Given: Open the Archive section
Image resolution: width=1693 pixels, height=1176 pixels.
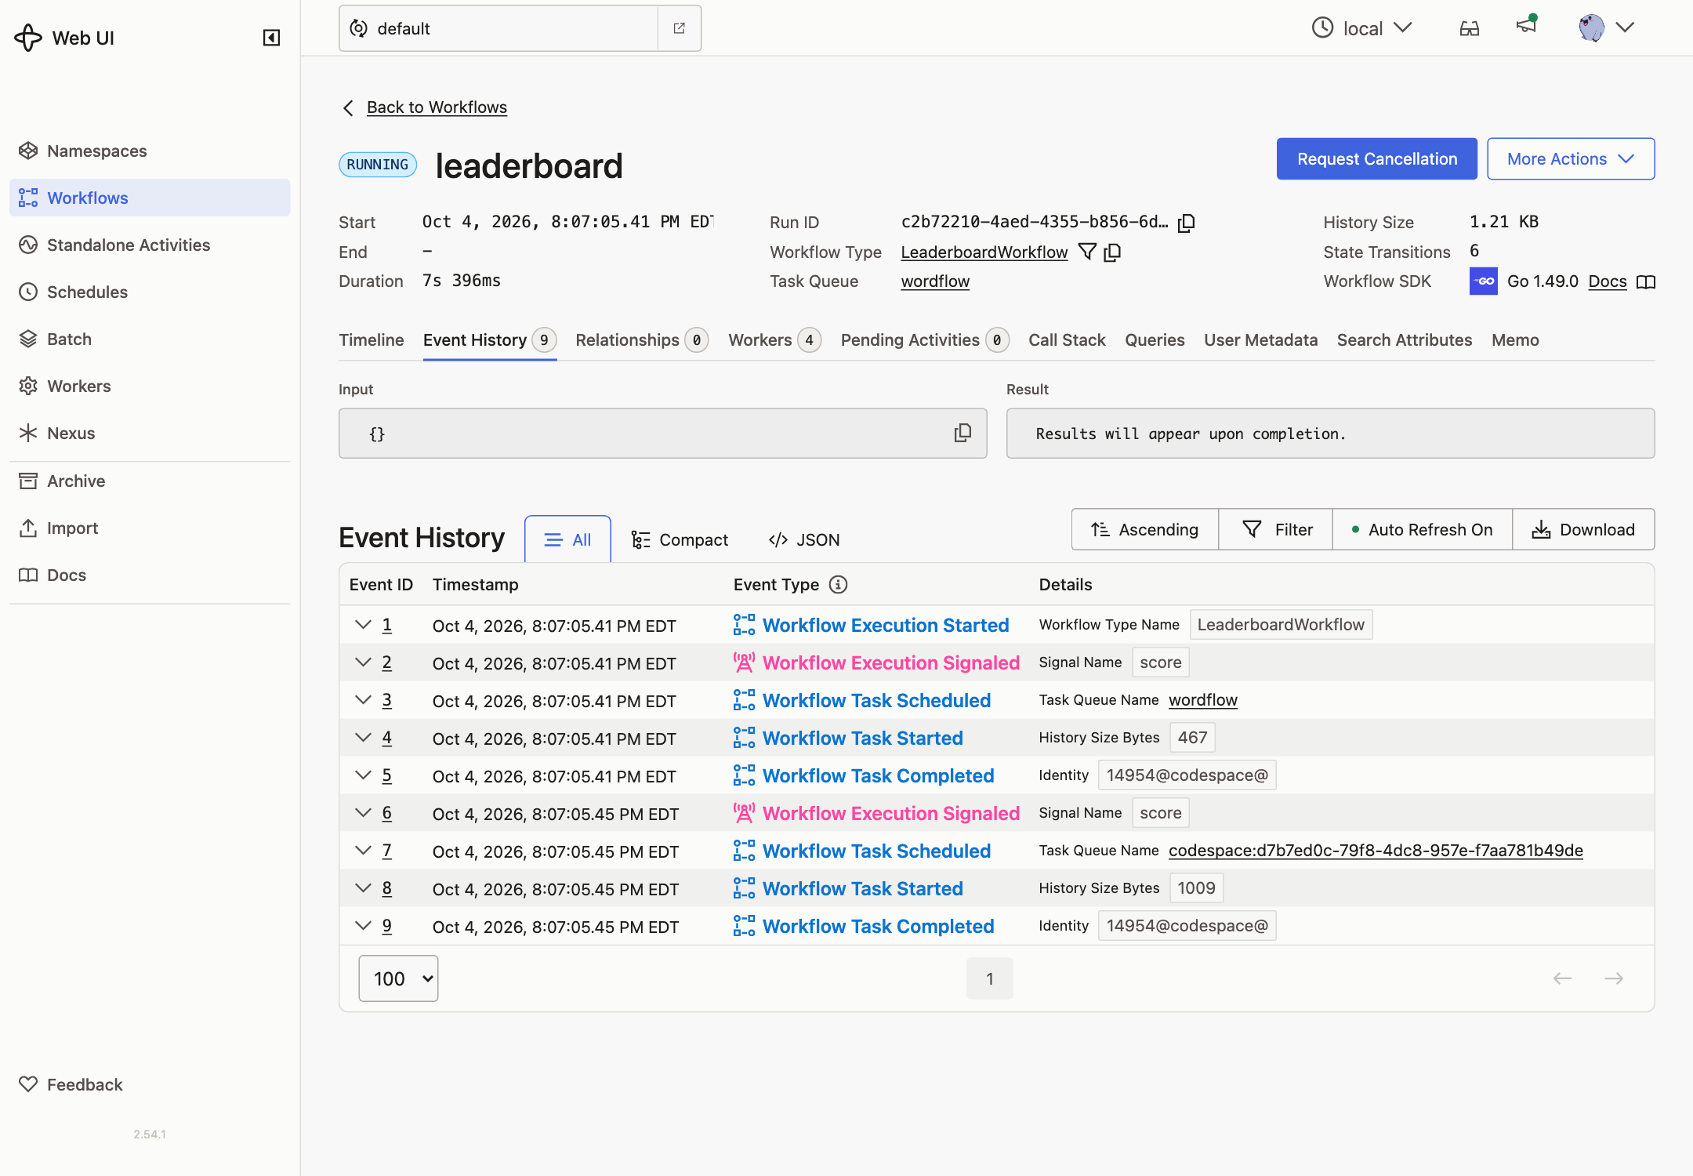Looking at the screenshot, I should click(x=150, y=481).
